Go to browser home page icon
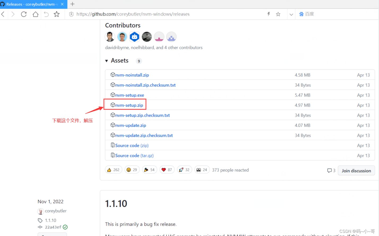 coord(35,14)
